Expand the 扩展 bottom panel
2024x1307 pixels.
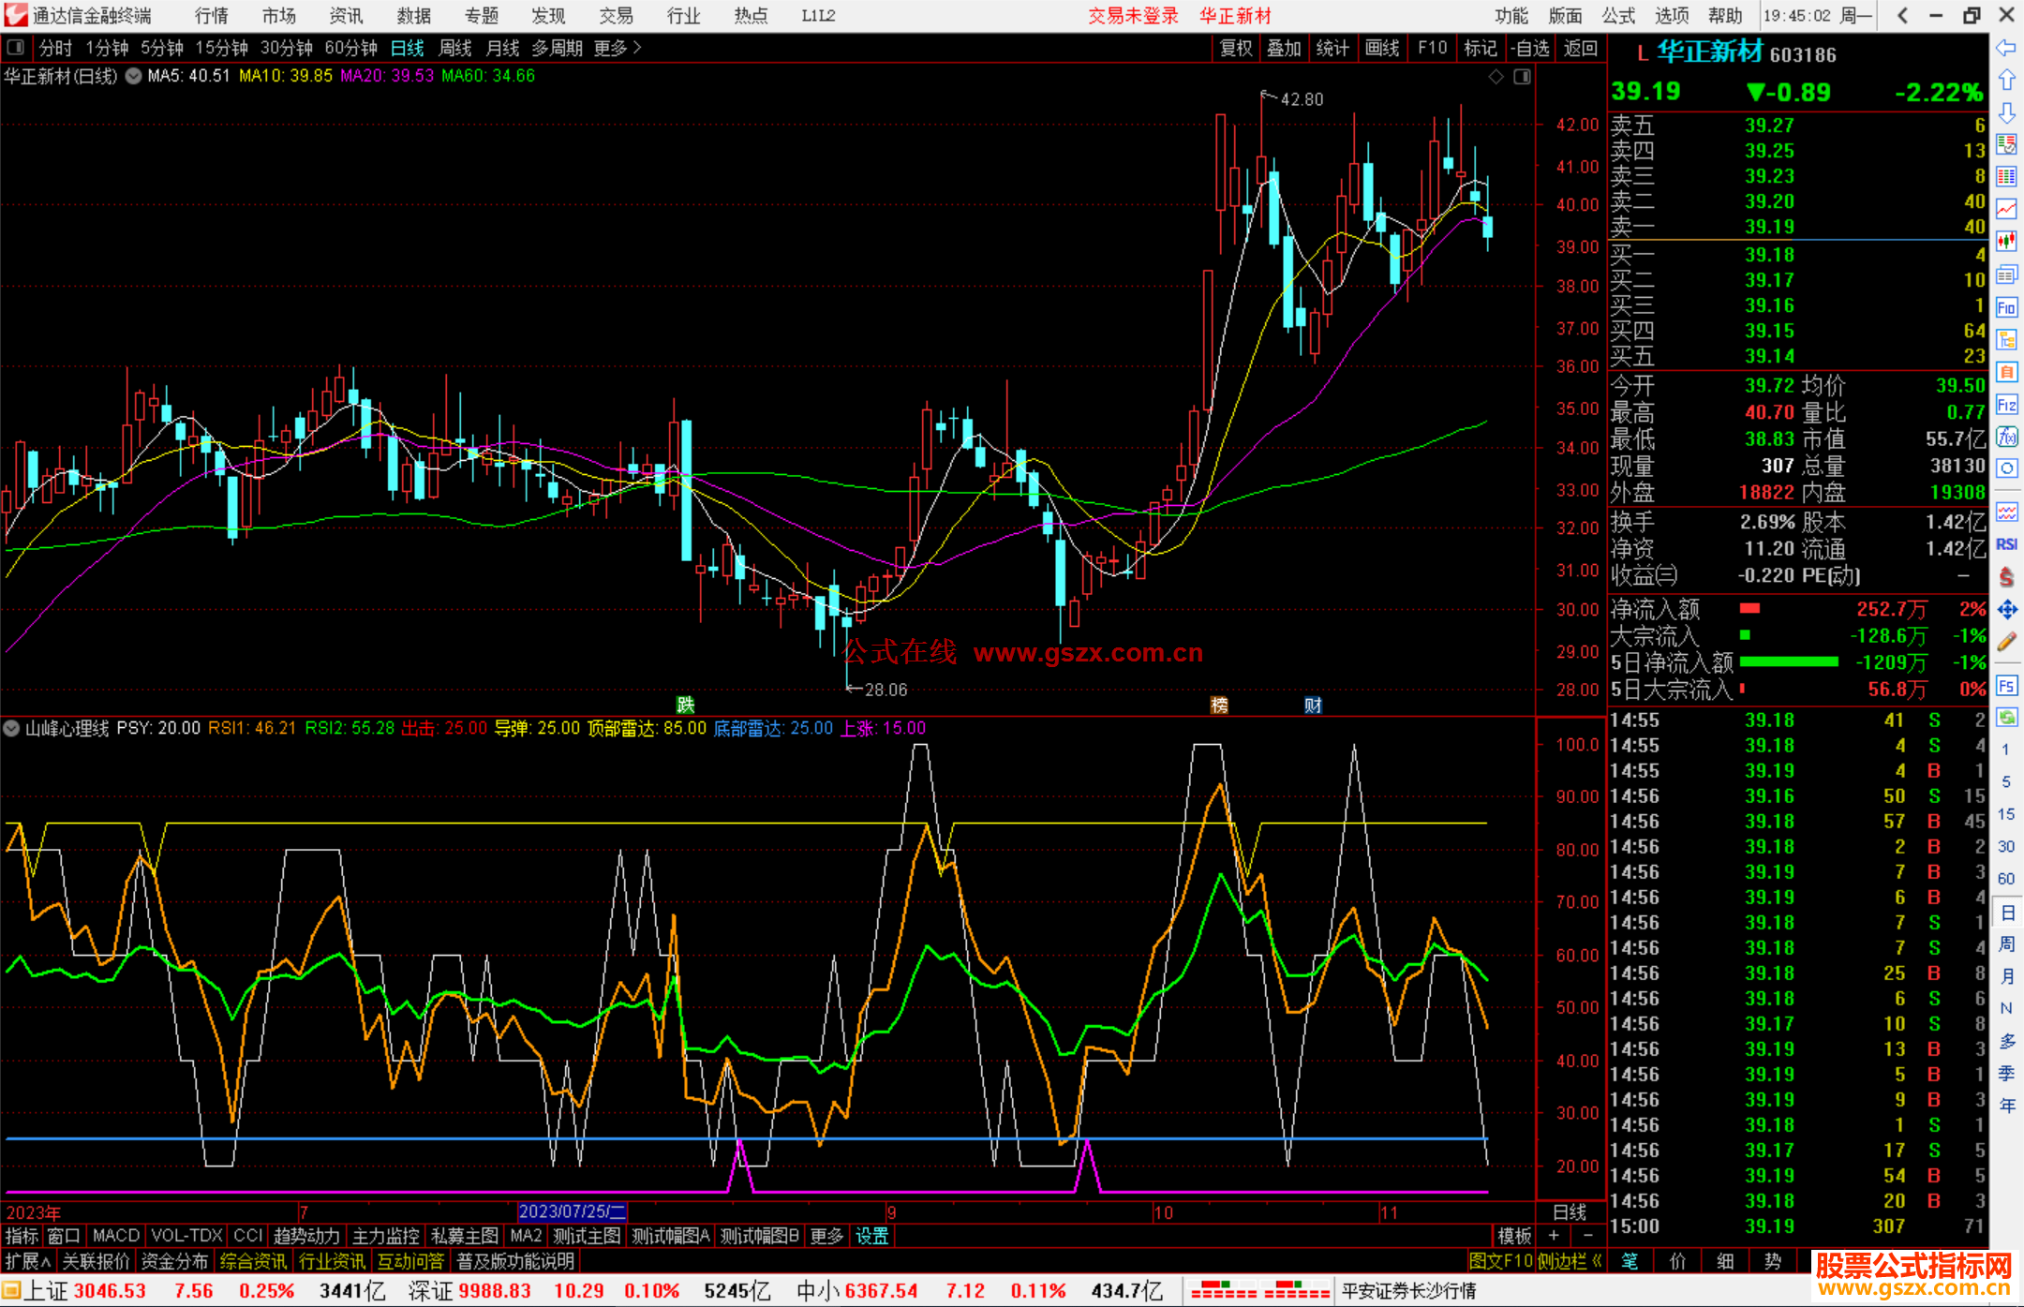[28, 1261]
